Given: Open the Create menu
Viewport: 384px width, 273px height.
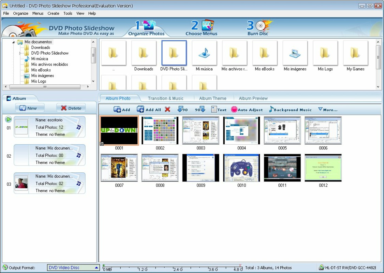Looking at the screenshot, I should pos(54,13).
